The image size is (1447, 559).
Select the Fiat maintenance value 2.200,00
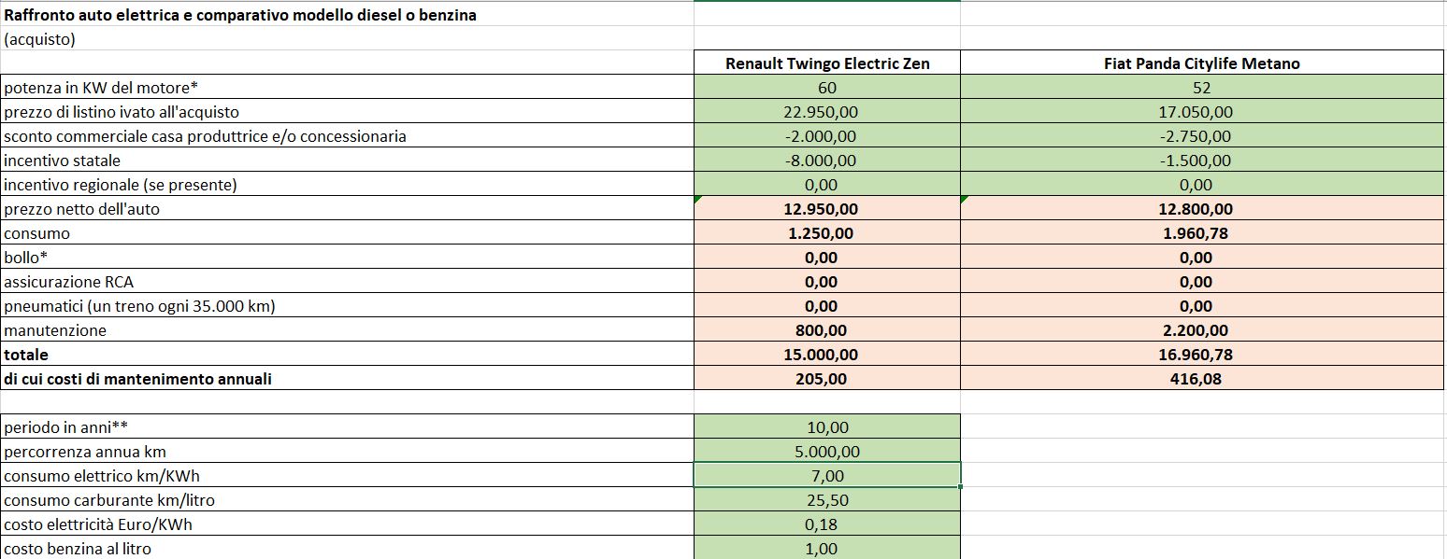tap(1202, 331)
